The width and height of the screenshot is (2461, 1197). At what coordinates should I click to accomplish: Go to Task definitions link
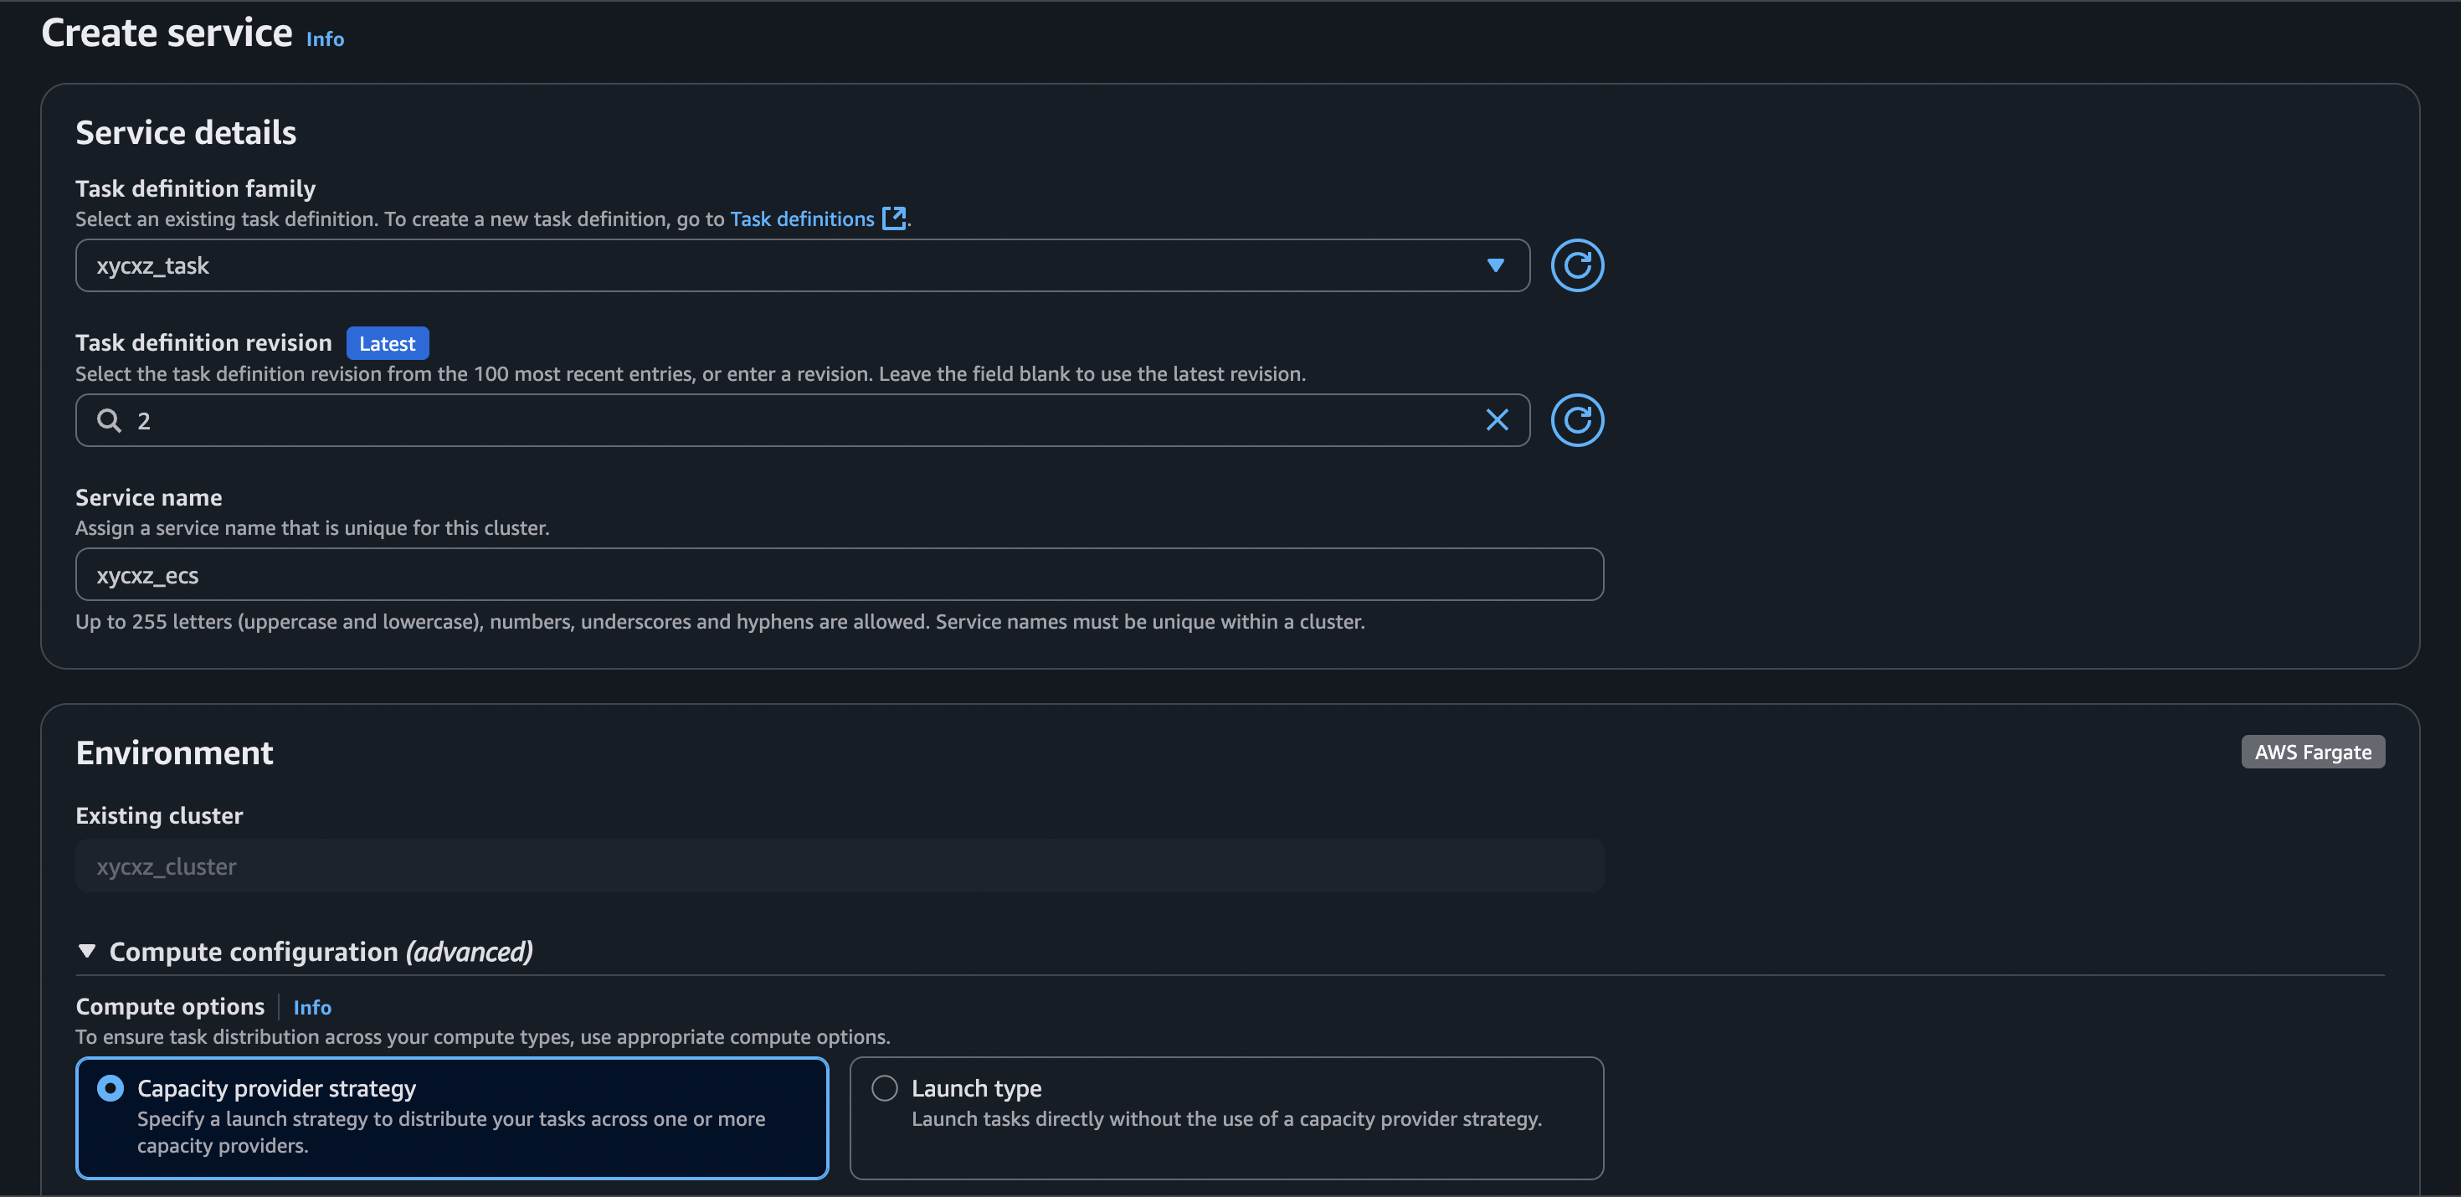(x=803, y=218)
